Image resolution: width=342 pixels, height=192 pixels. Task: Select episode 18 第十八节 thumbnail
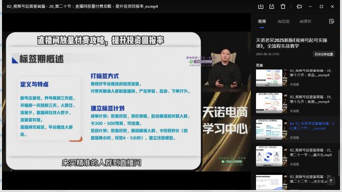click(271, 78)
